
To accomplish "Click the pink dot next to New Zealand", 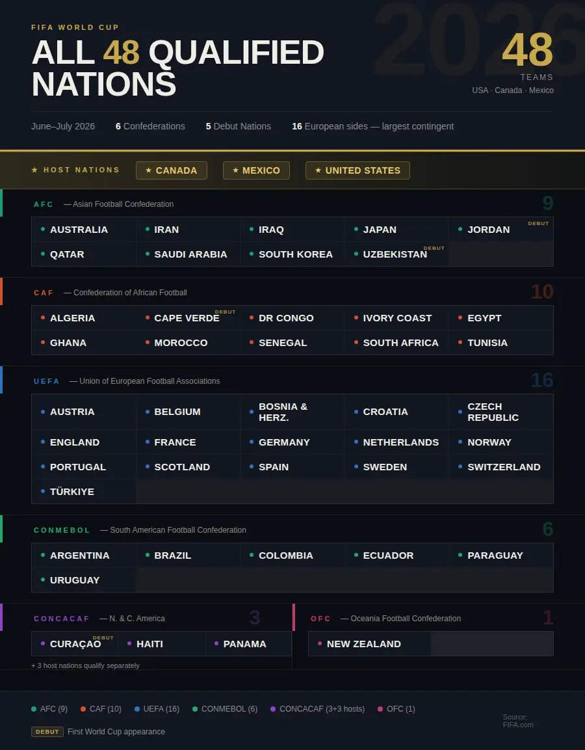I will tap(320, 644).
